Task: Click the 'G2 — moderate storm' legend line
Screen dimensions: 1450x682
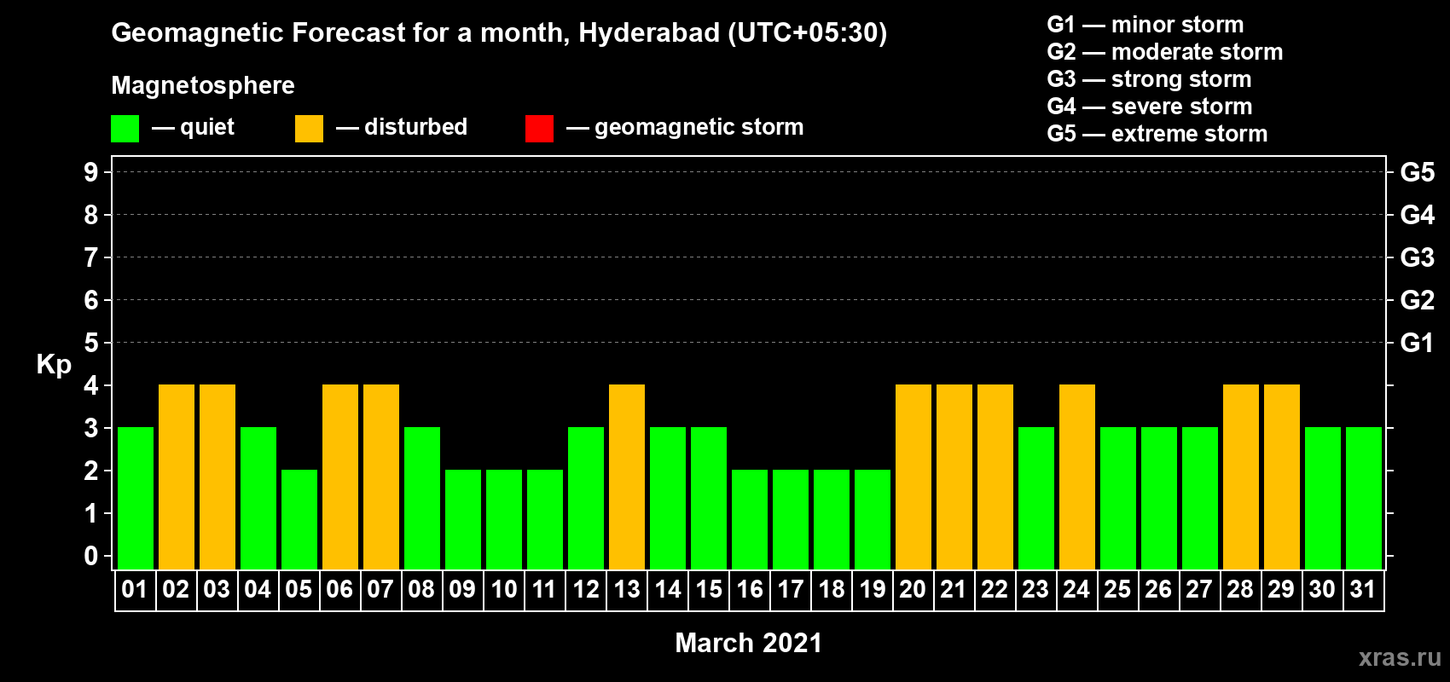Action: tap(1164, 52)
